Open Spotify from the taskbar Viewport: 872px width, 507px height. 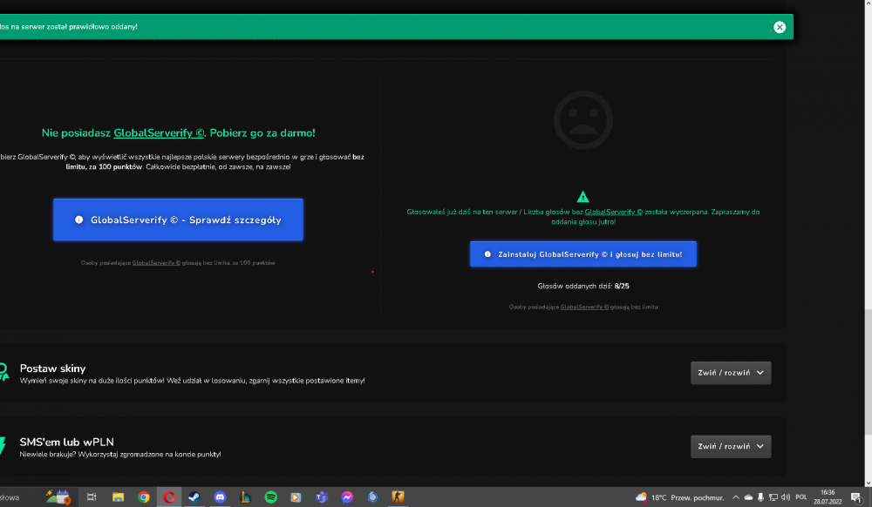tap(271, 497)
